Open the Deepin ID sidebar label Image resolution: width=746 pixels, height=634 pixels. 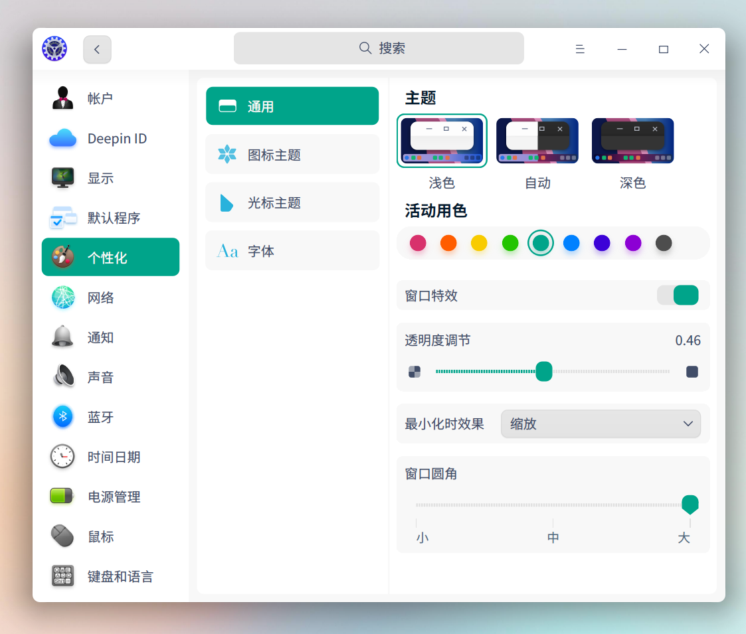point(117,138)
